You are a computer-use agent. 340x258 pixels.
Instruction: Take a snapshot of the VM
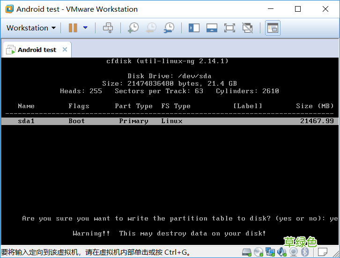click(x=133, y=28)
